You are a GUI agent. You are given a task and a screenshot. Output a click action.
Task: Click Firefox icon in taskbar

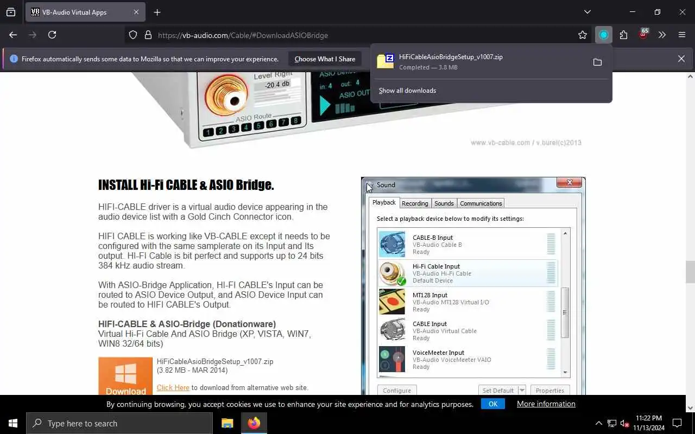point(254,423)
